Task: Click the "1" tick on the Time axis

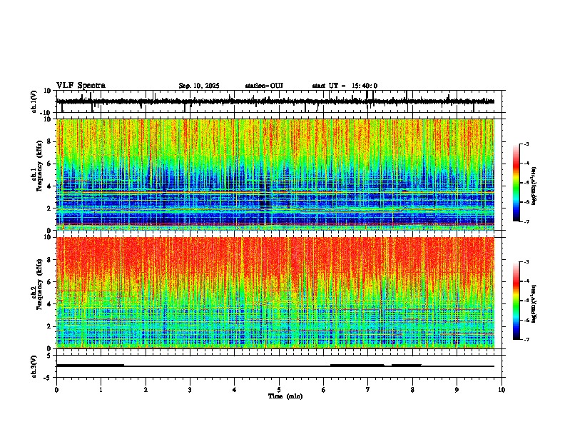Action: click(101, 390)
